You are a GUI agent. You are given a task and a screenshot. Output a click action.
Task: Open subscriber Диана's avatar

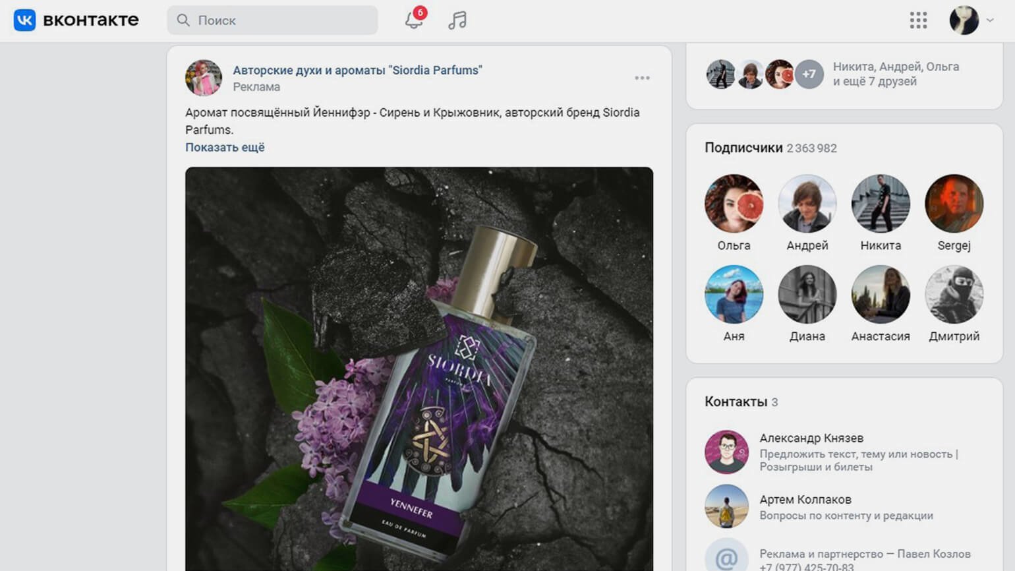[x=807, y=295]
